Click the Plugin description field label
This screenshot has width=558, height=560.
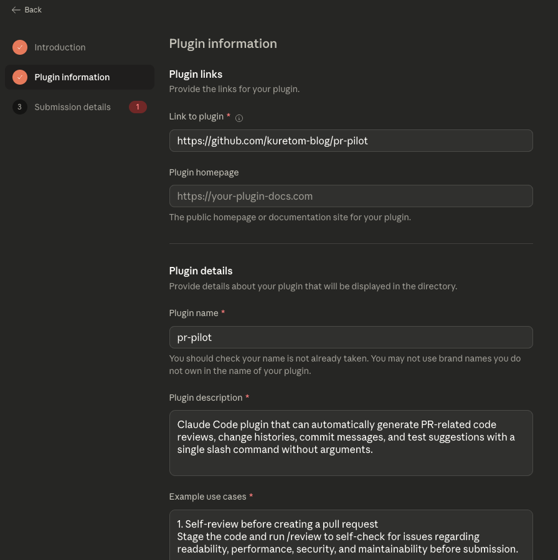206,398
